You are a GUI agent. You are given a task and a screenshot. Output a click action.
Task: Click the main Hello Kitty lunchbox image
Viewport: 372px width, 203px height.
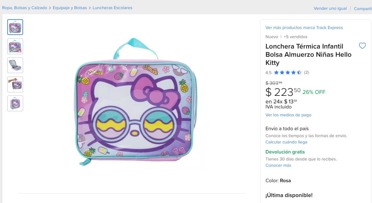[x=136, y=102]
